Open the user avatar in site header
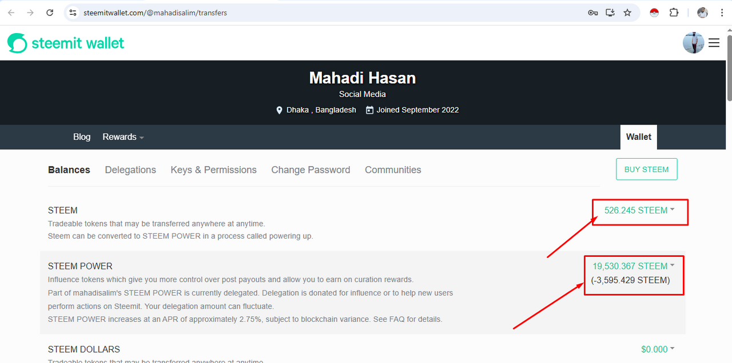The width and height of the screenshot is (732, 363). coord(693,43)
